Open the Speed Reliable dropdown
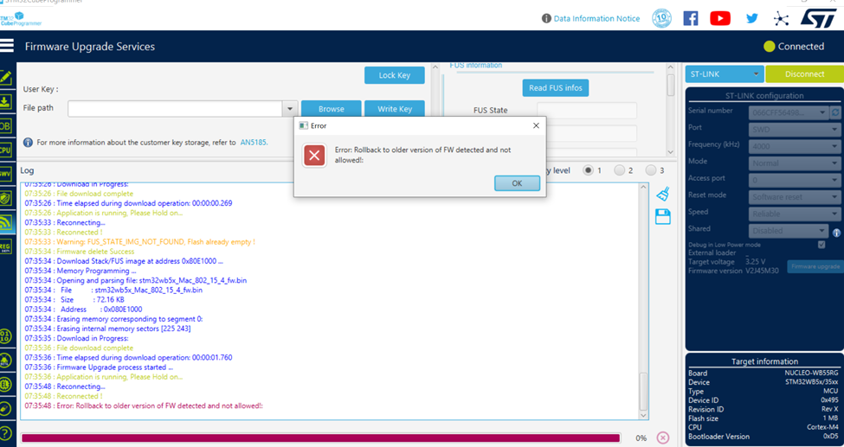This screenshot has width=844, height=447. click(795, 214)
